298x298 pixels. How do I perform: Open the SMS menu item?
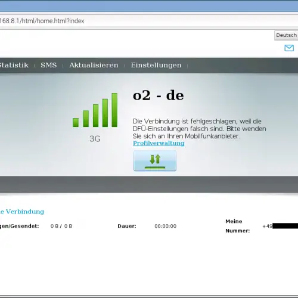click(x=49, y=65)
